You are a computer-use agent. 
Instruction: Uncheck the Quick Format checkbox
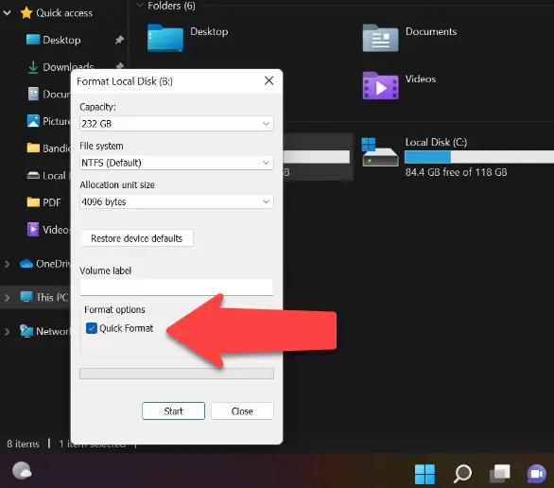(x=92, y=328)
